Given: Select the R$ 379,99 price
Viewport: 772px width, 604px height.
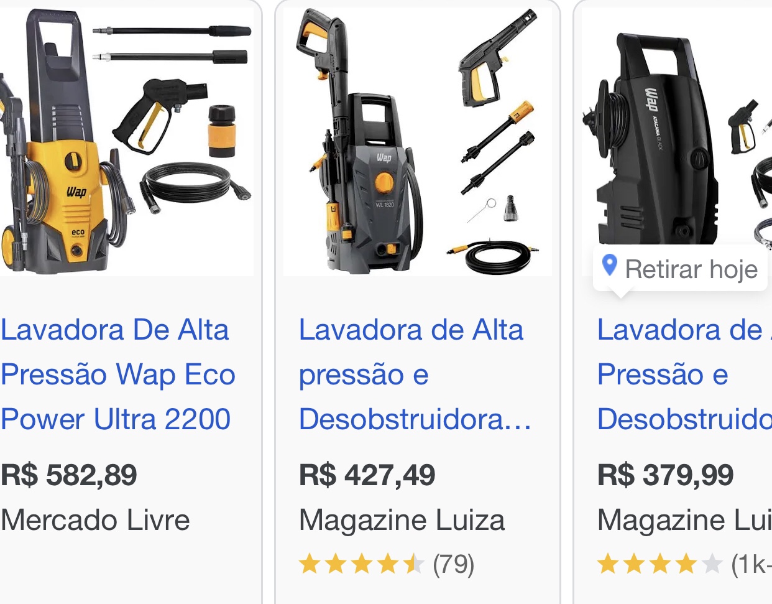Looking at the screenshot, I should [x=665, y=475].
